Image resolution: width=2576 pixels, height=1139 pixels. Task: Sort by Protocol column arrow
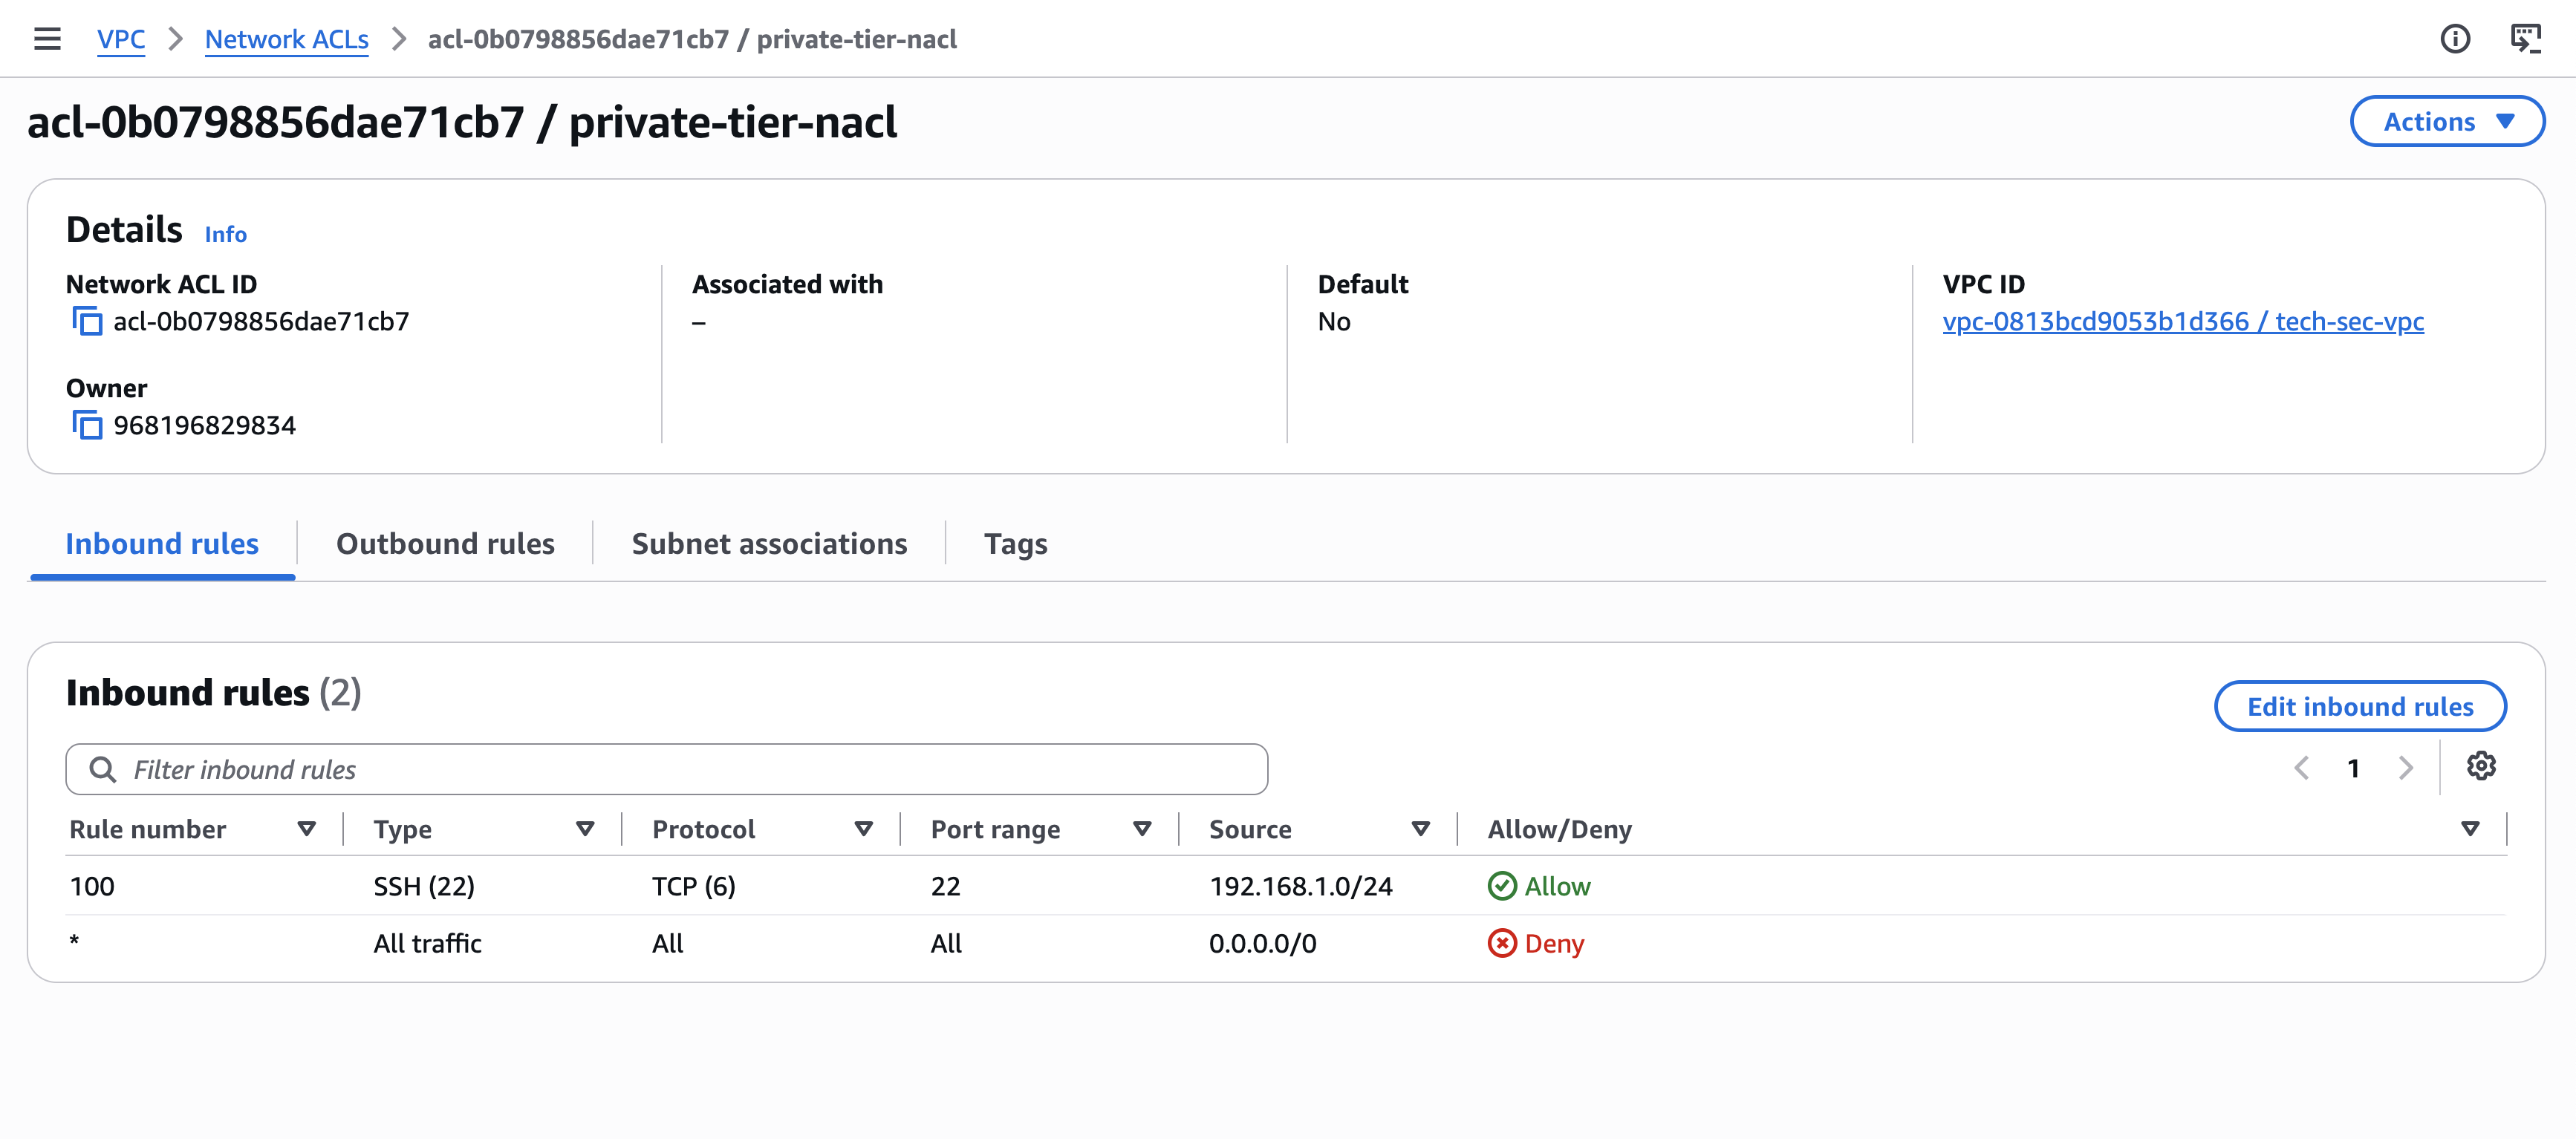(x=864, y=829)
